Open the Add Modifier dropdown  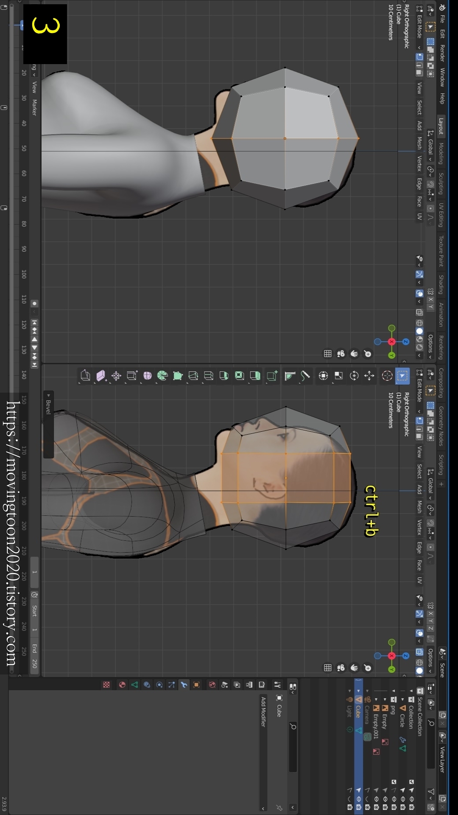[x=263, y=753]
